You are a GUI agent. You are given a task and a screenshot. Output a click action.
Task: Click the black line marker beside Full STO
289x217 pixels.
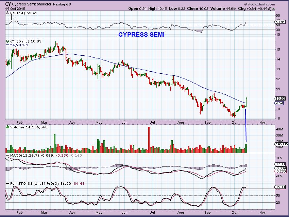[7, 183]
